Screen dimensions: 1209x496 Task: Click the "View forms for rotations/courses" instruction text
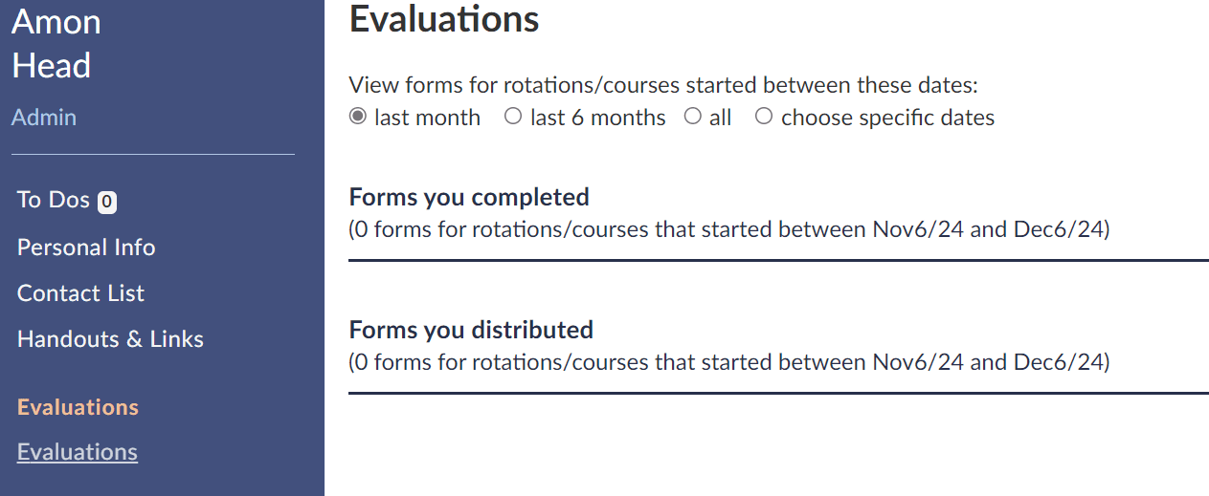(663, 85)
